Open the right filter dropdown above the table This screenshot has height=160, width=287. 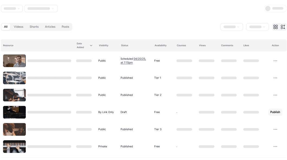[257, 27]
